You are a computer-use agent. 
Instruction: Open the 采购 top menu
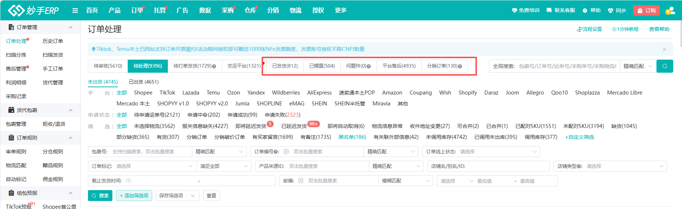tap(228, 11)
